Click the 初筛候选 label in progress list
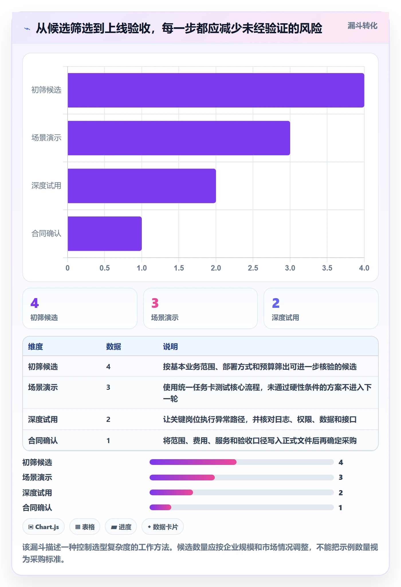Screen dimensions: 401x587 tap(37, 462)
